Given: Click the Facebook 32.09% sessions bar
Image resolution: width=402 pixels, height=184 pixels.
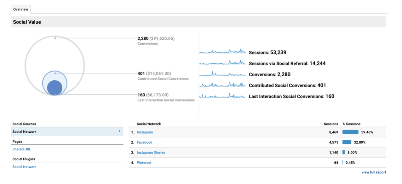Looking at the screenshot, I should (347, 142).
